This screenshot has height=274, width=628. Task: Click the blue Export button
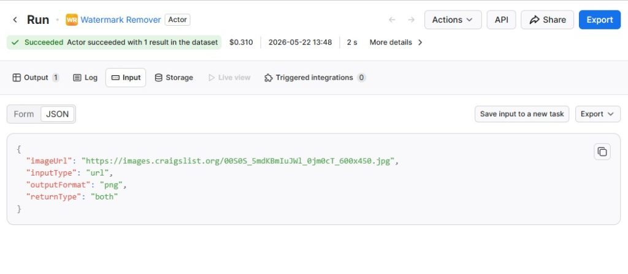600,20
